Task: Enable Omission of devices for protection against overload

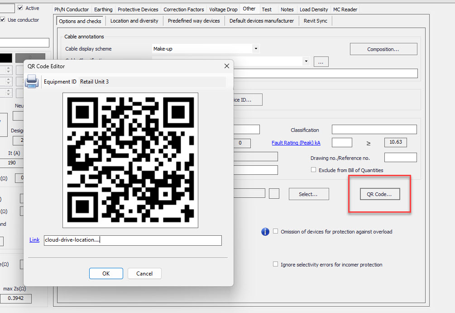Action: pyautogui.click(x=275, y=231)
